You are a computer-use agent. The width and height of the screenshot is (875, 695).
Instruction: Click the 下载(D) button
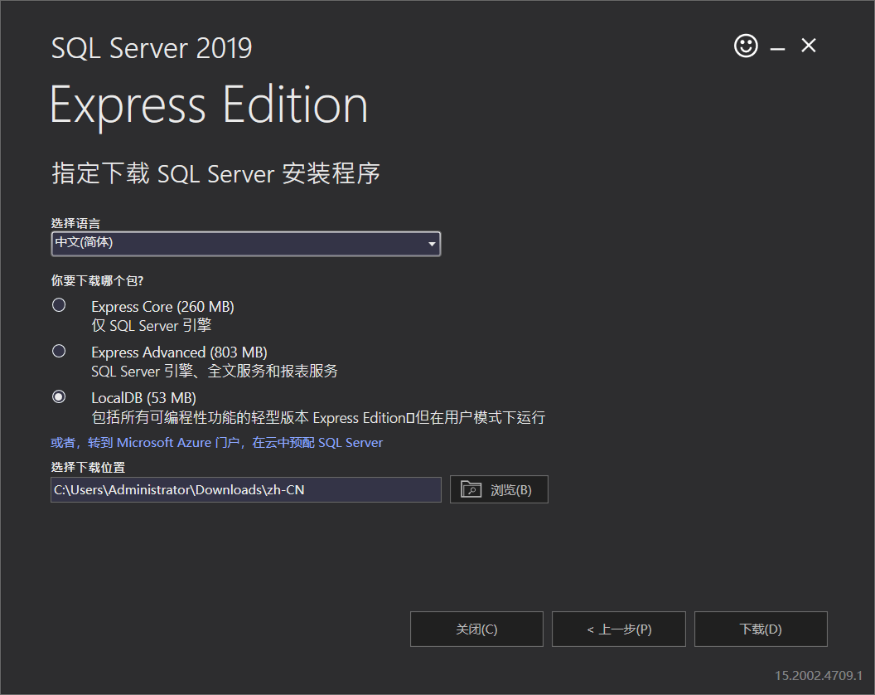coord(760,629)
